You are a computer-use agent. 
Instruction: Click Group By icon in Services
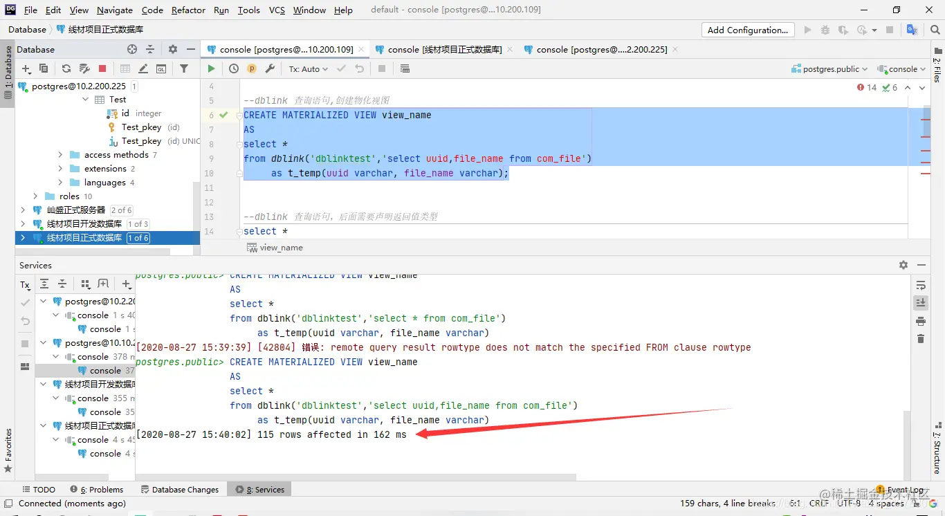pyautogui.click(x=86, y=284)
